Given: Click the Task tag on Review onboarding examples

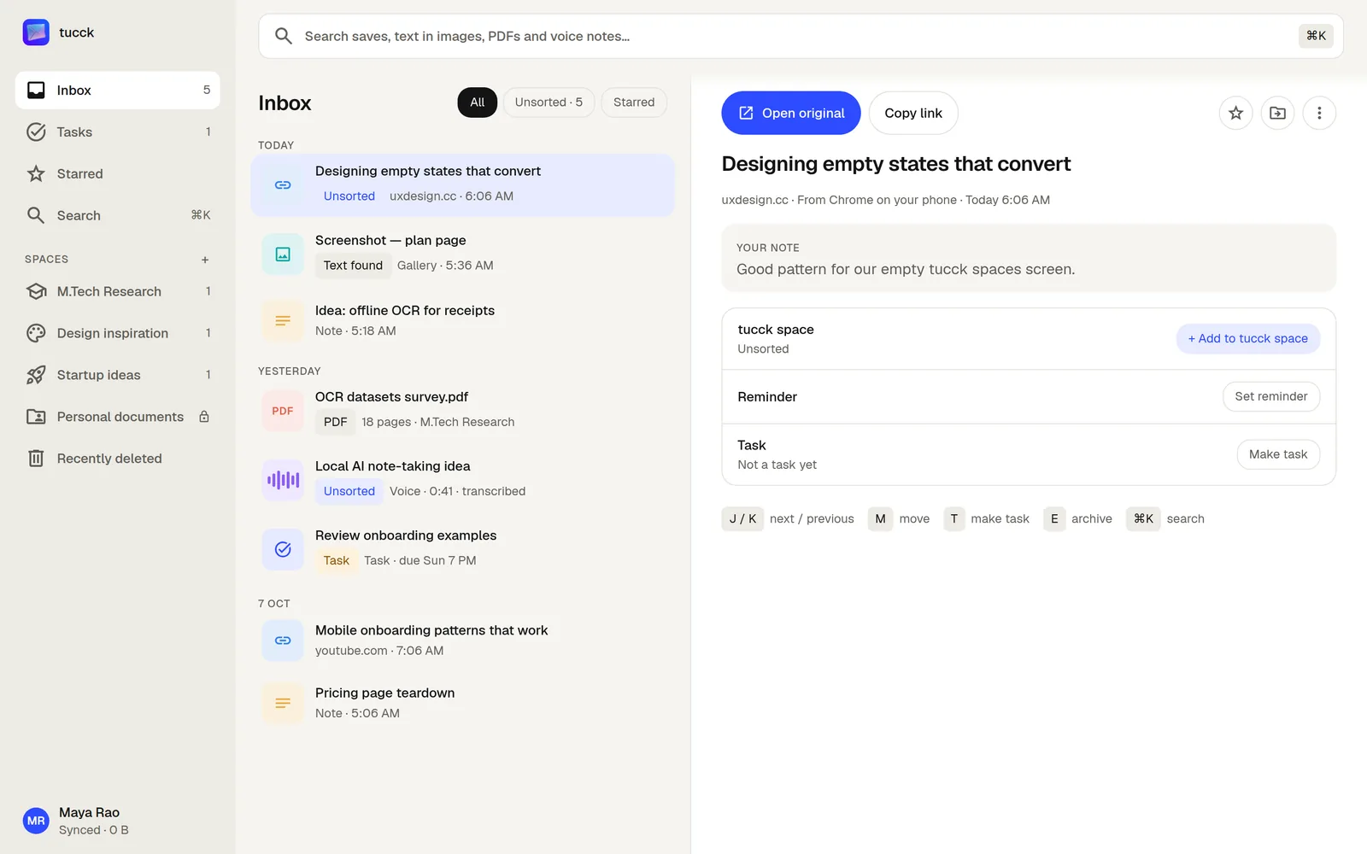Looking at the screenshot, I should [x=337, y=561].
